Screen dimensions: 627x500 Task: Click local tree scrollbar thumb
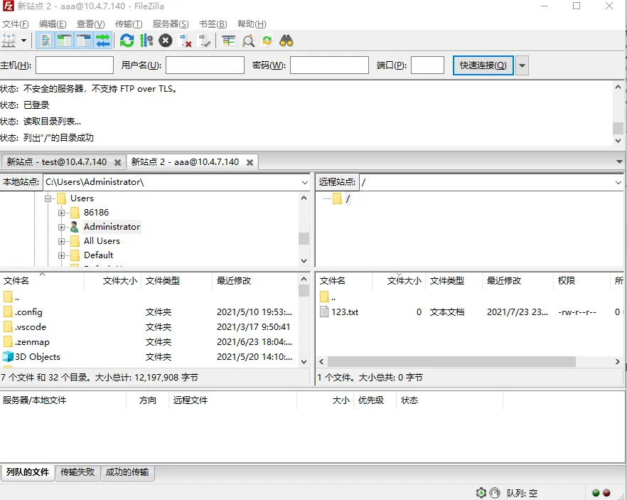pos(304,238)
